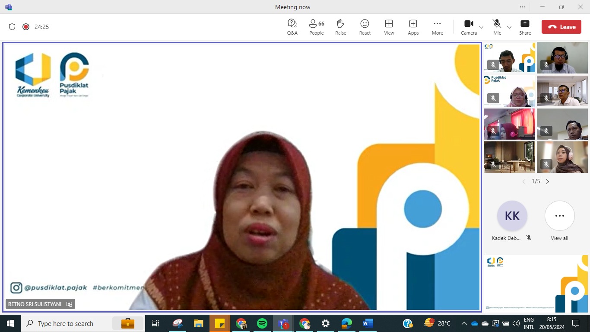Open the Apps panel
This screenshot has width=590, height=332.
click(x=413, y=26)
